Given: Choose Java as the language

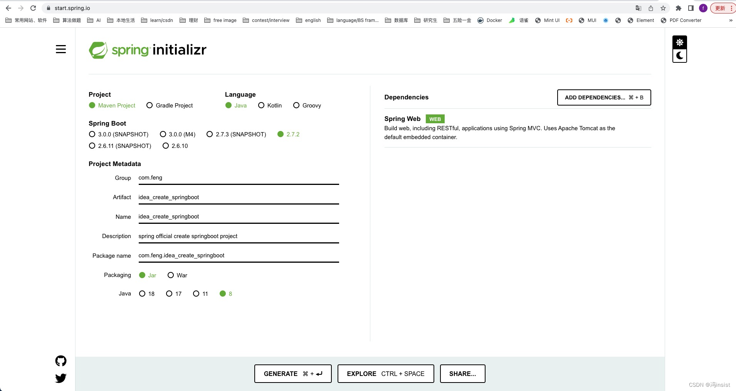Looking at the screenshot, I should 236,106.
